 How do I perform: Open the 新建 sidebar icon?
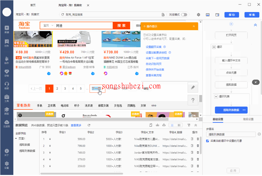pos(7,29)
